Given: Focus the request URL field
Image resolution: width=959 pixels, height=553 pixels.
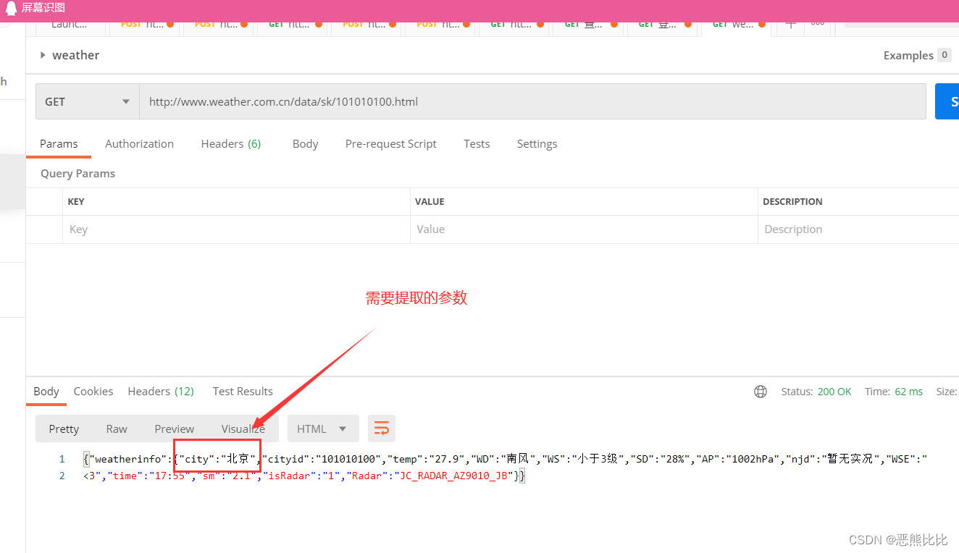Looking at the screenshot, I should pyautogui.click(x=532, y=101).
